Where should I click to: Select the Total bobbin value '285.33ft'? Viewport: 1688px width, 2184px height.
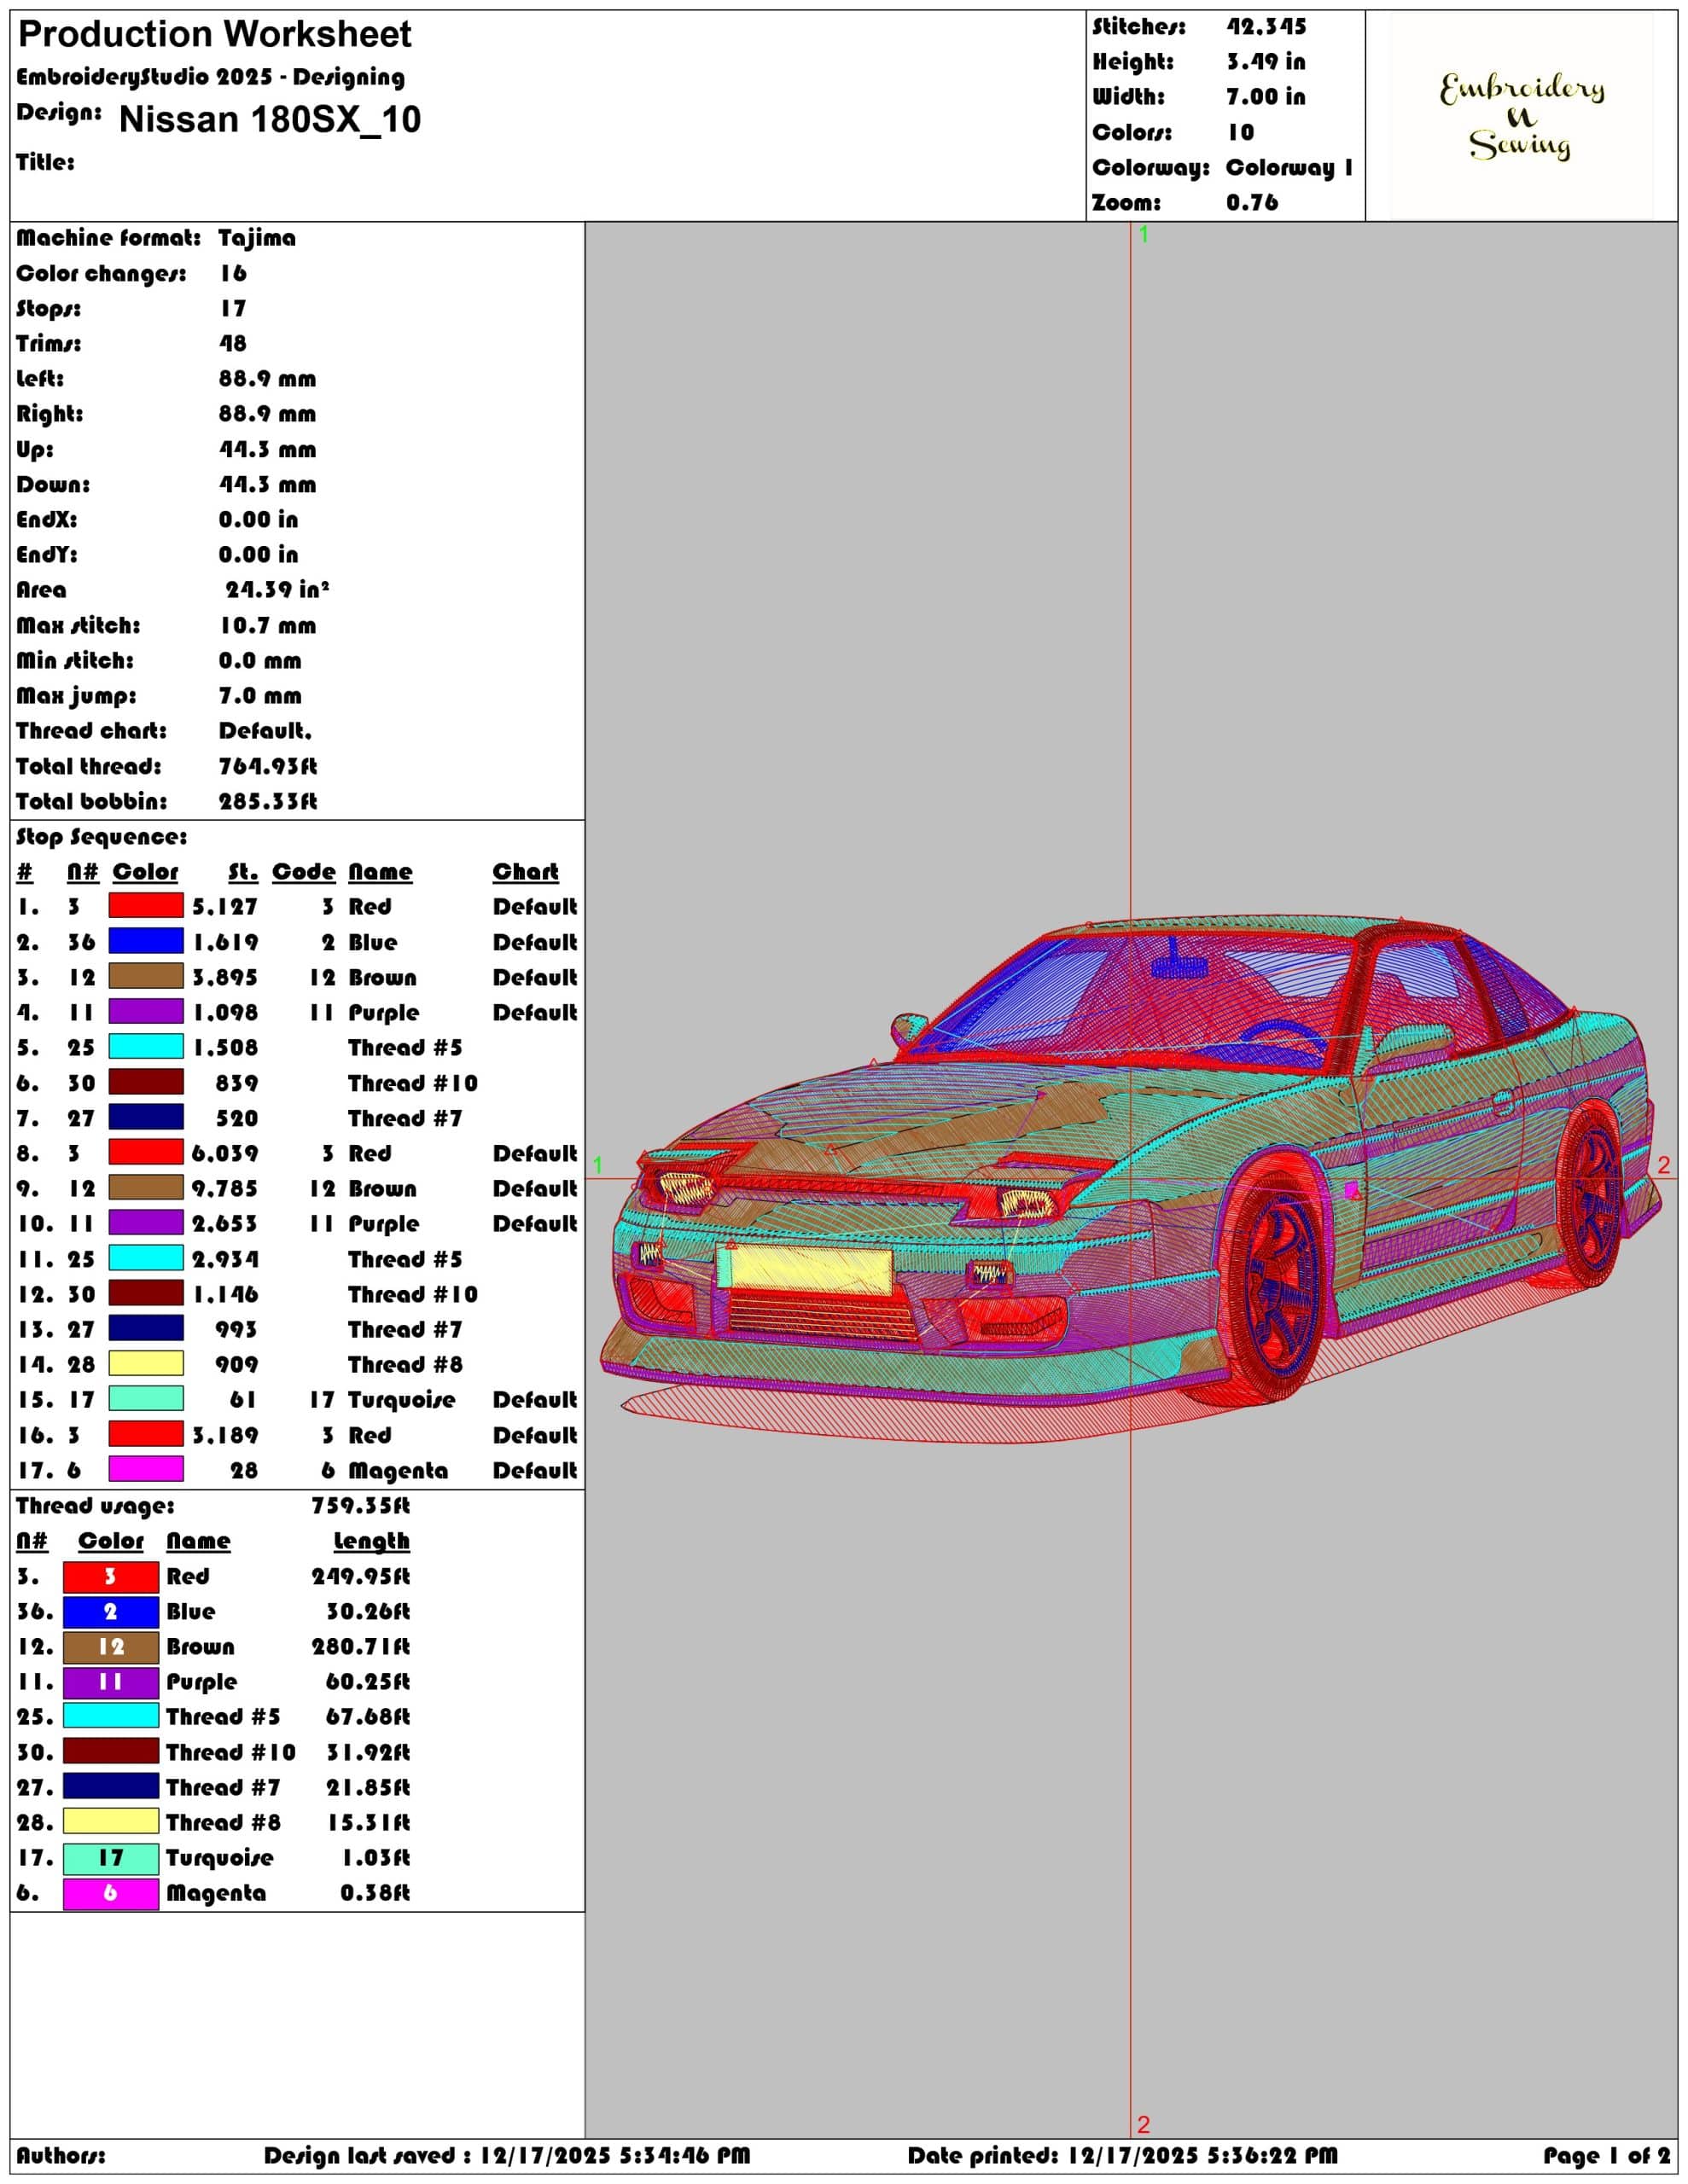268,801
